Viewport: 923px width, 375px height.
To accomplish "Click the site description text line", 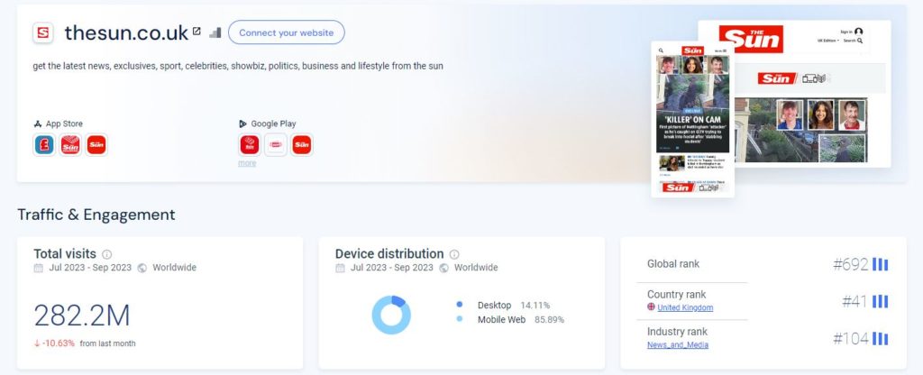I will (x=238, y=66).
